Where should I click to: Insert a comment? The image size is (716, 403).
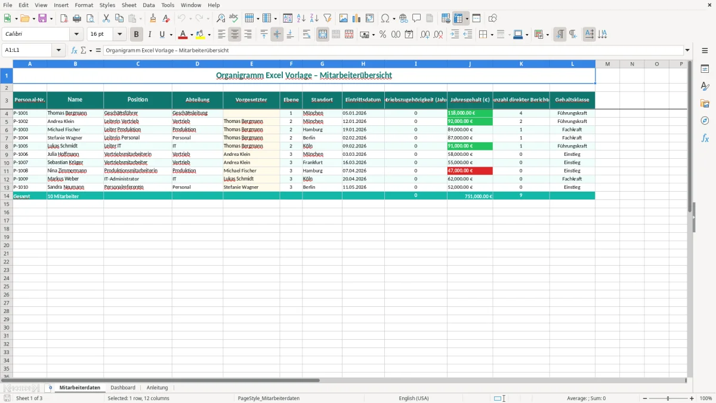(416, 19)
